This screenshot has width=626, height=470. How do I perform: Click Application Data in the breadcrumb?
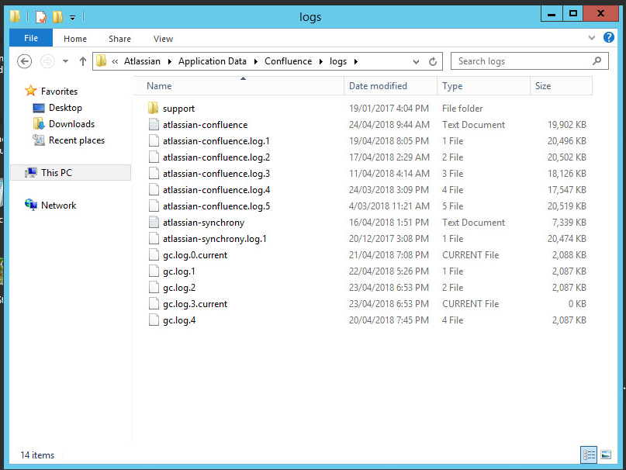pyautogui.click(x=213, y=61)
